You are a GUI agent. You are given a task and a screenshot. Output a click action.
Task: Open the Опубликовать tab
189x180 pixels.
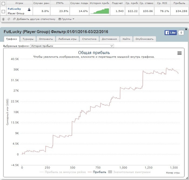(x=144, y=39)
